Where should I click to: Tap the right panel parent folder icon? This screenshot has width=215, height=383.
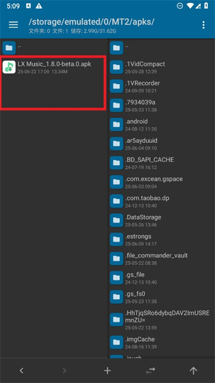click(x=117, y=47)
